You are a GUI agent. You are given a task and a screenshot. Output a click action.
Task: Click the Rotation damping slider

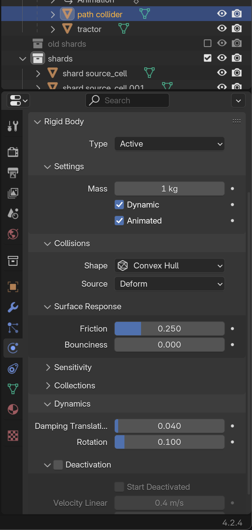coord(170,442)
